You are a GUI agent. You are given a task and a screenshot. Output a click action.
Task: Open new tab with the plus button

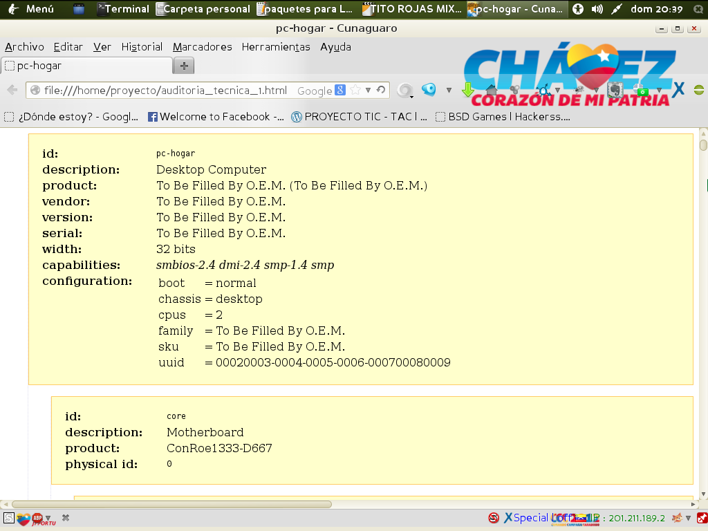[184, 66]
